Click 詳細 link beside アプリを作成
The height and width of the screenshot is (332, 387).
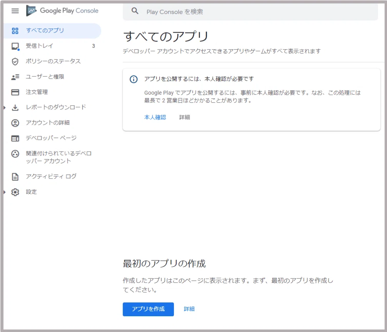(189, 309)
